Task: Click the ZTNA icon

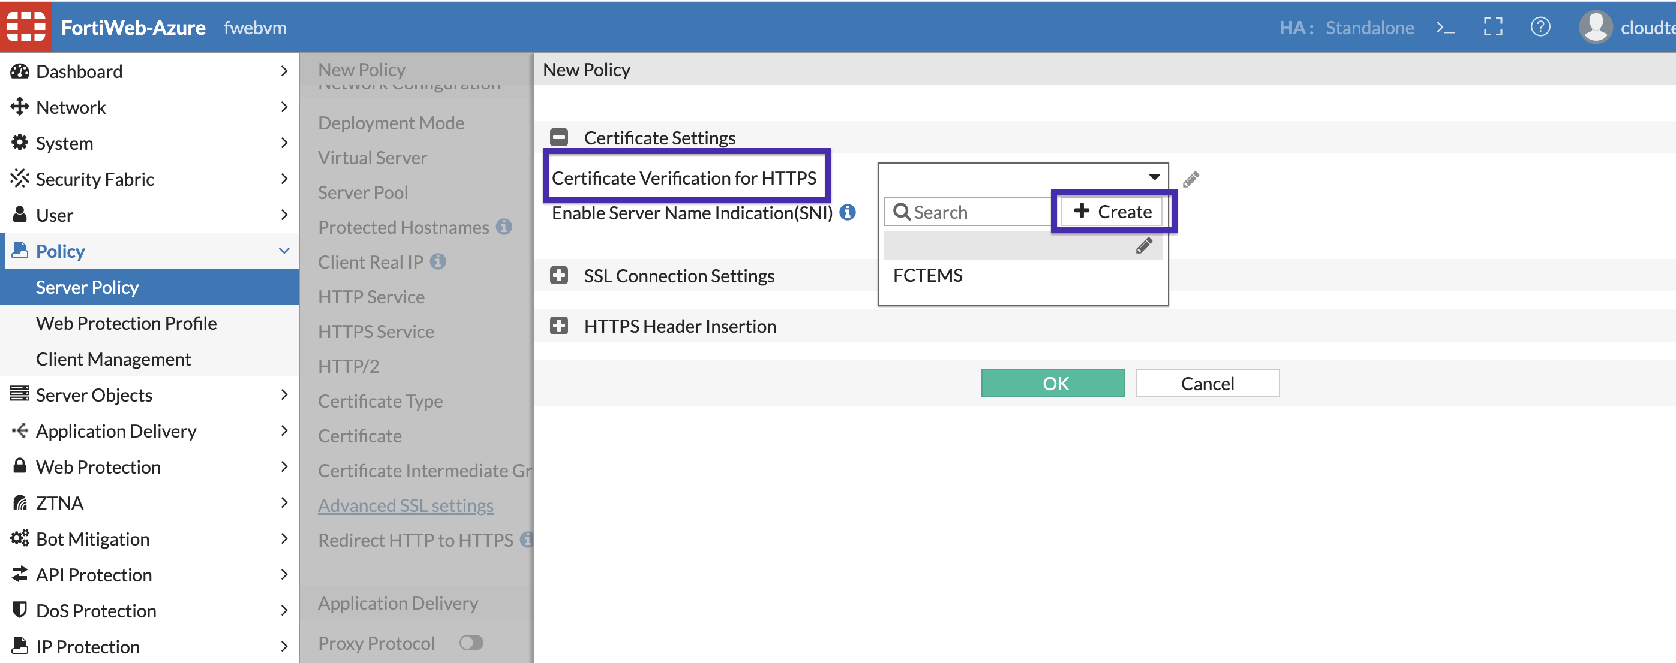Action: coord(20,502)
